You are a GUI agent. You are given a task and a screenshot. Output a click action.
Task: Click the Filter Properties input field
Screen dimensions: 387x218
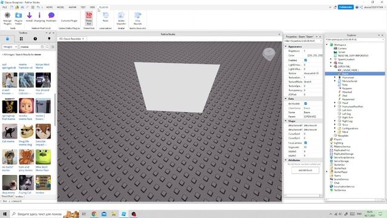pos(303,41)
